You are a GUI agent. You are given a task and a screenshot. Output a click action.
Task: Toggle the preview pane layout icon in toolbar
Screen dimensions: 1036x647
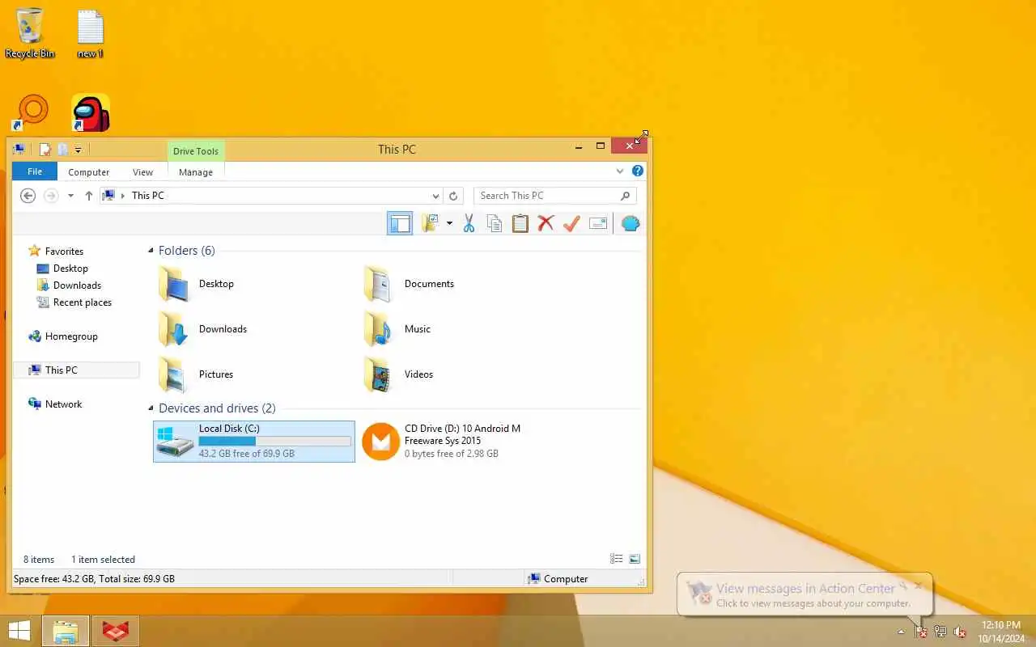coord(400,224)
